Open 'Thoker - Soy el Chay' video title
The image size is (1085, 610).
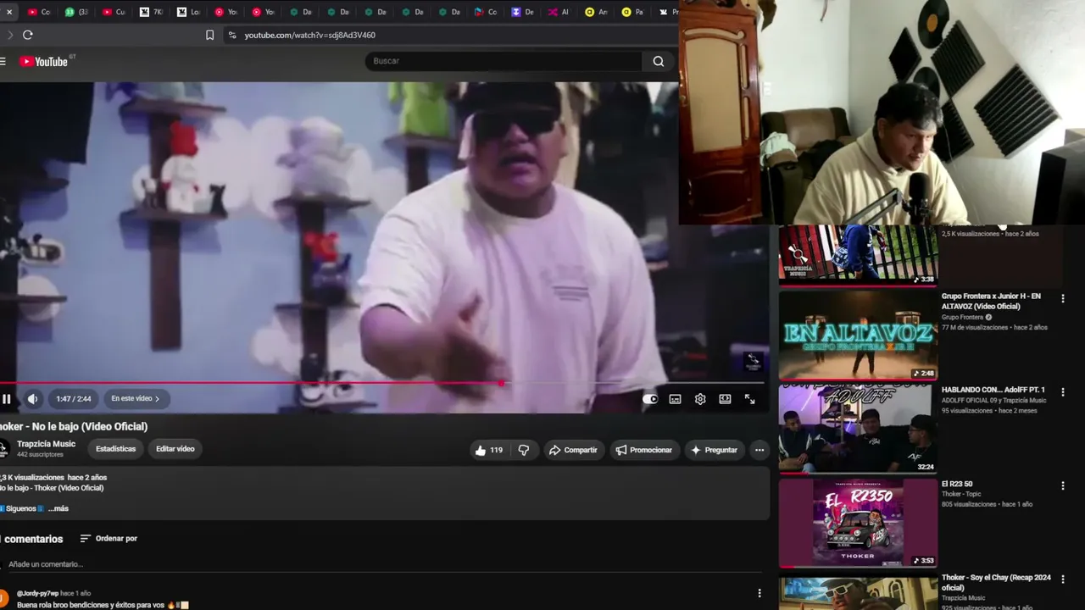996,582
